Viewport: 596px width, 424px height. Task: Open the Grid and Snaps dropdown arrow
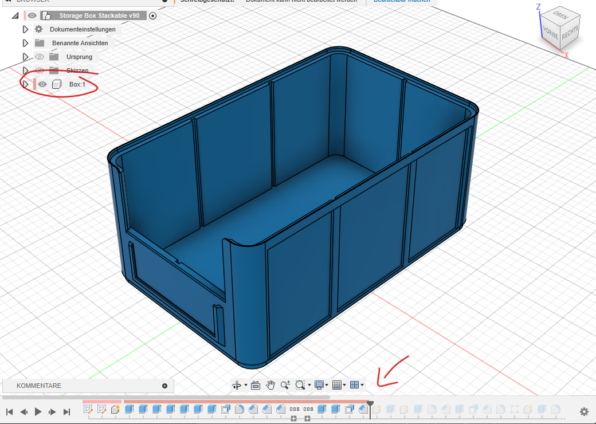click(x=344, y=385)
